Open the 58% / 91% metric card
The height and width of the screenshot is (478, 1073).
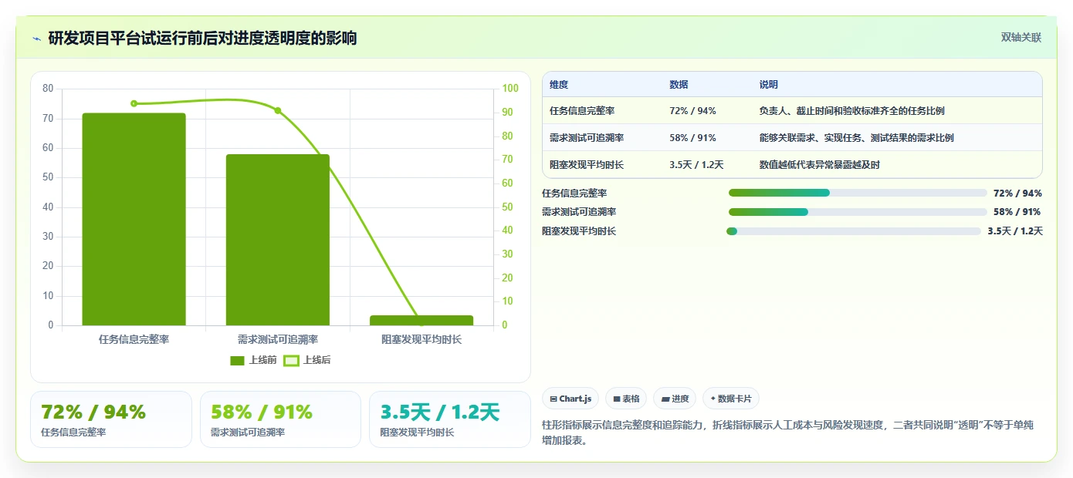280,419
